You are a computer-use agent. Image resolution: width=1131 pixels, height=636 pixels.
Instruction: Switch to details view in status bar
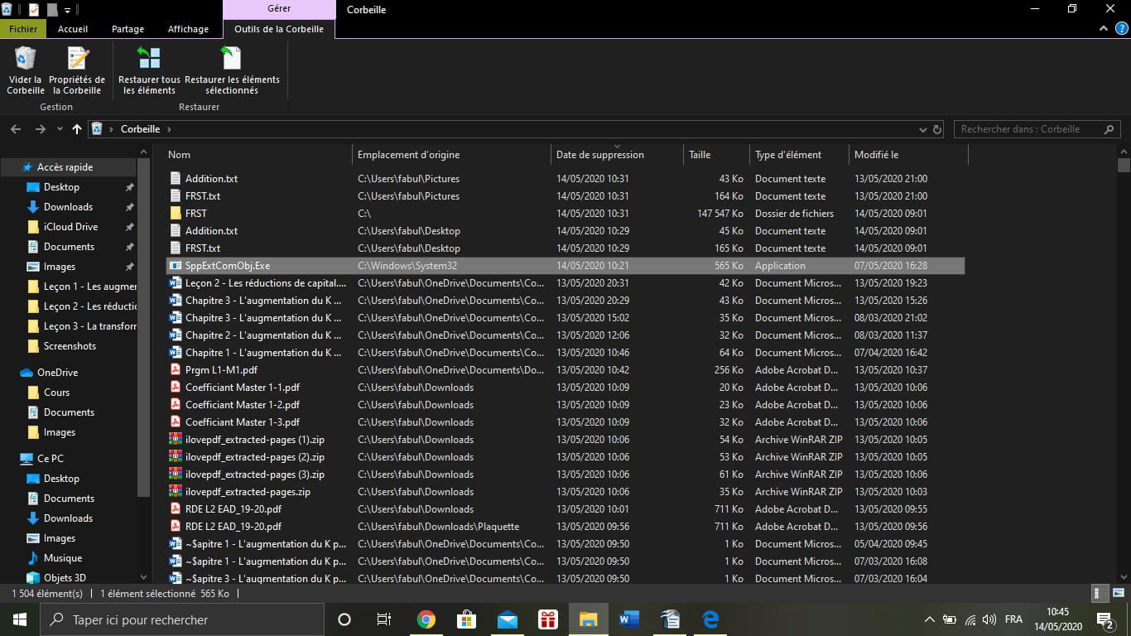click(x=1100, y=593)
